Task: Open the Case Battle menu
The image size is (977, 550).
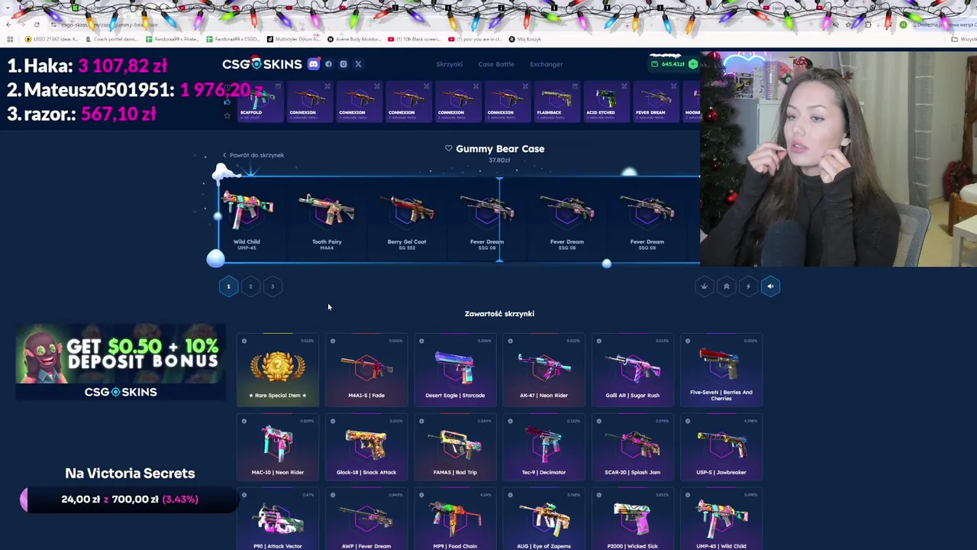Action: coord(496,64)
